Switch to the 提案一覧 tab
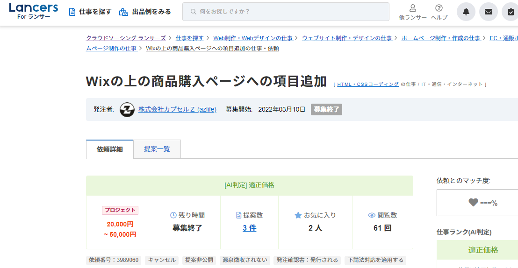The height and width of the screenshot is (268, 518). point(157,149)
